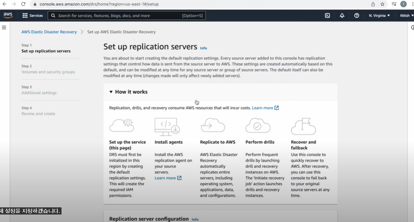Bookmark this page with the star icon
Viewport: 414px width, 222px height.
click(382, 4)
